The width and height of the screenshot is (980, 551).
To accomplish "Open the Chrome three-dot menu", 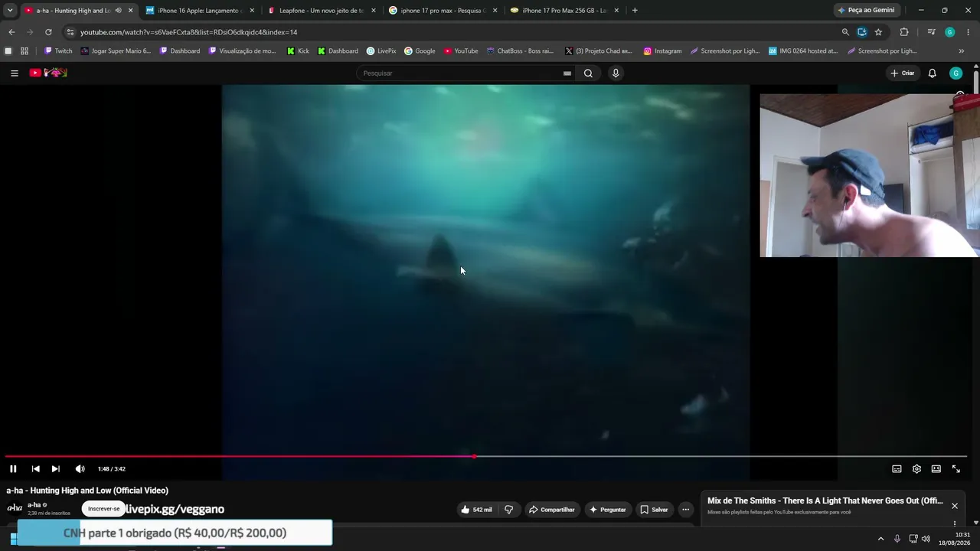I will click(969, 32).
